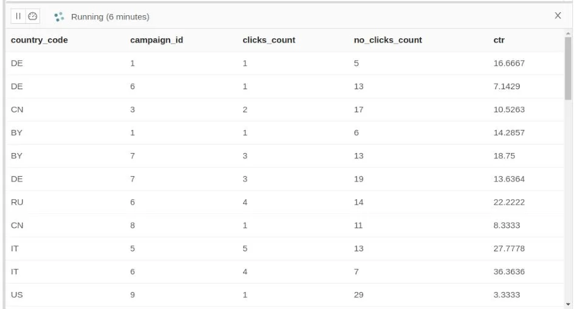The width and height of the screenshot is (577, 309).
Task: Select ctr value 10.5263
Action: pyautogui.click(x=509, y=110)
